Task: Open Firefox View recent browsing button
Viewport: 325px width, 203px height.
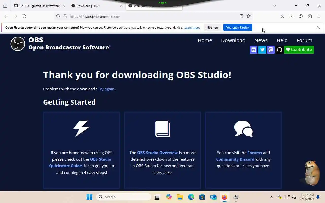Action: (x=5, y=6)
